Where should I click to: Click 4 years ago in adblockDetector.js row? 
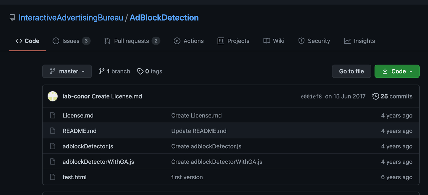point(397,146)
